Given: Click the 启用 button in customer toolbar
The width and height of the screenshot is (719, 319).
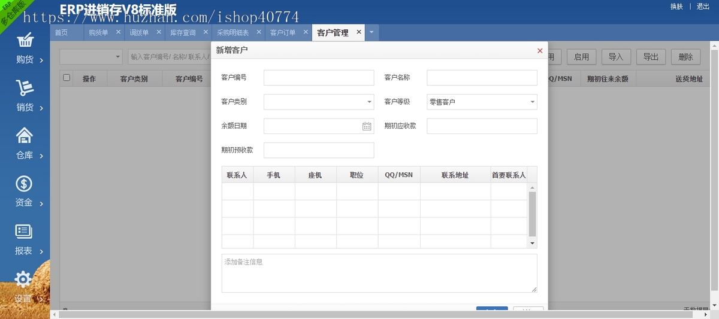Looking at the screenshot, I should click(581, 57).
